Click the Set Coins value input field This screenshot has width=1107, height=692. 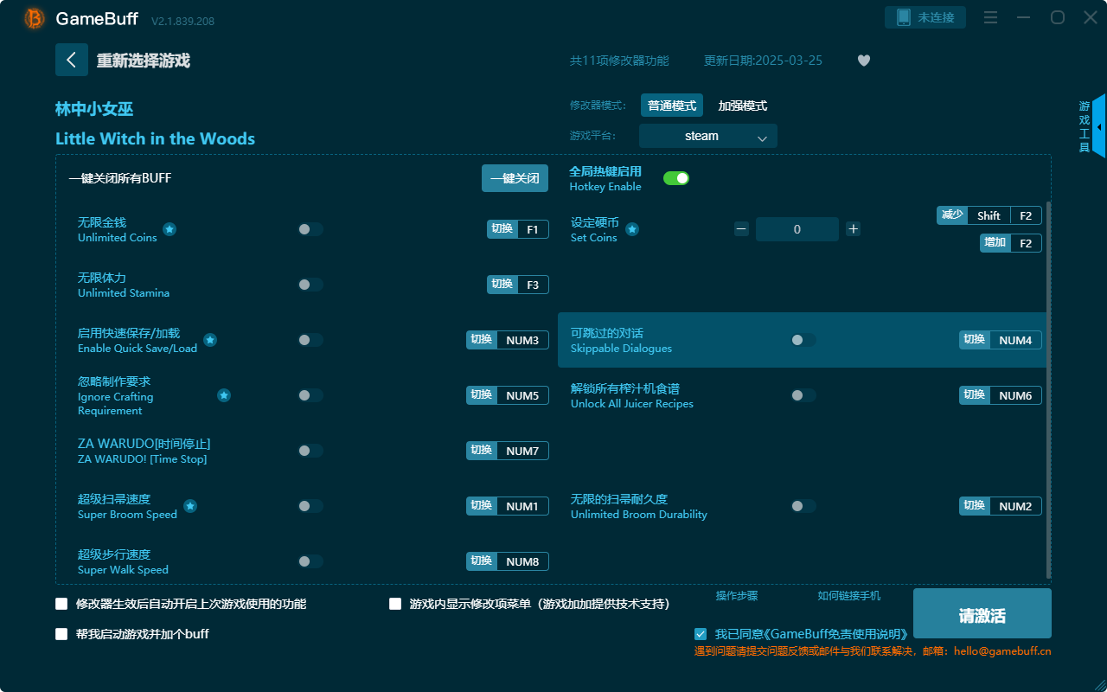coord(797,228)
